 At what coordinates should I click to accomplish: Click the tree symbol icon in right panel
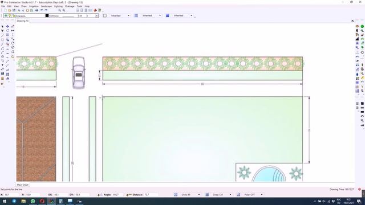(357, 31)
